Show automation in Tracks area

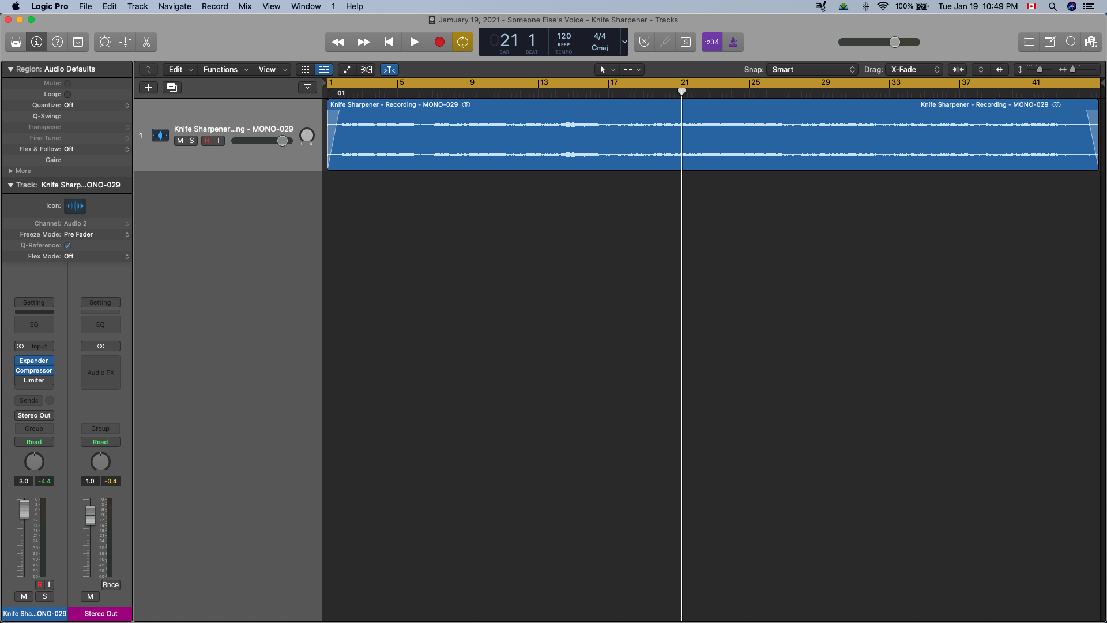click(347, 70)
